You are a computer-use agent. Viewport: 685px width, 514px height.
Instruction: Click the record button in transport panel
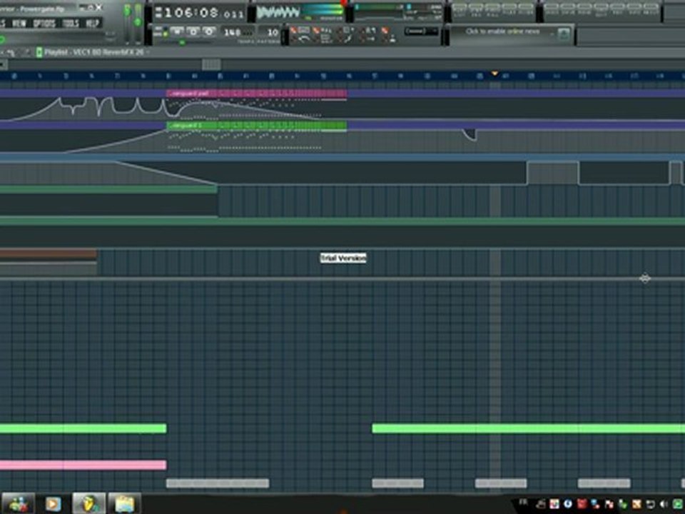[209, 31]
